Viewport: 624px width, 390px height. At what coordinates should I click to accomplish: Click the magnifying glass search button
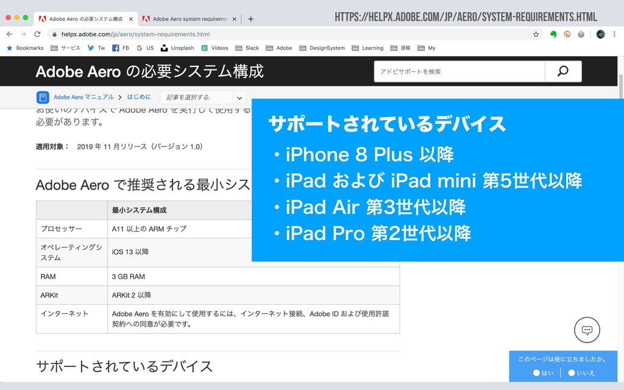tap(563, 72)
